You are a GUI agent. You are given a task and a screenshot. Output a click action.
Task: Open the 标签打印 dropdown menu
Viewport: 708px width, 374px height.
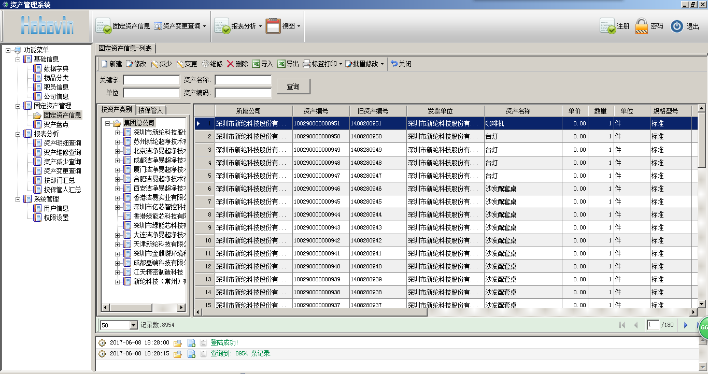pyautogui.click(x=341, y=64)
